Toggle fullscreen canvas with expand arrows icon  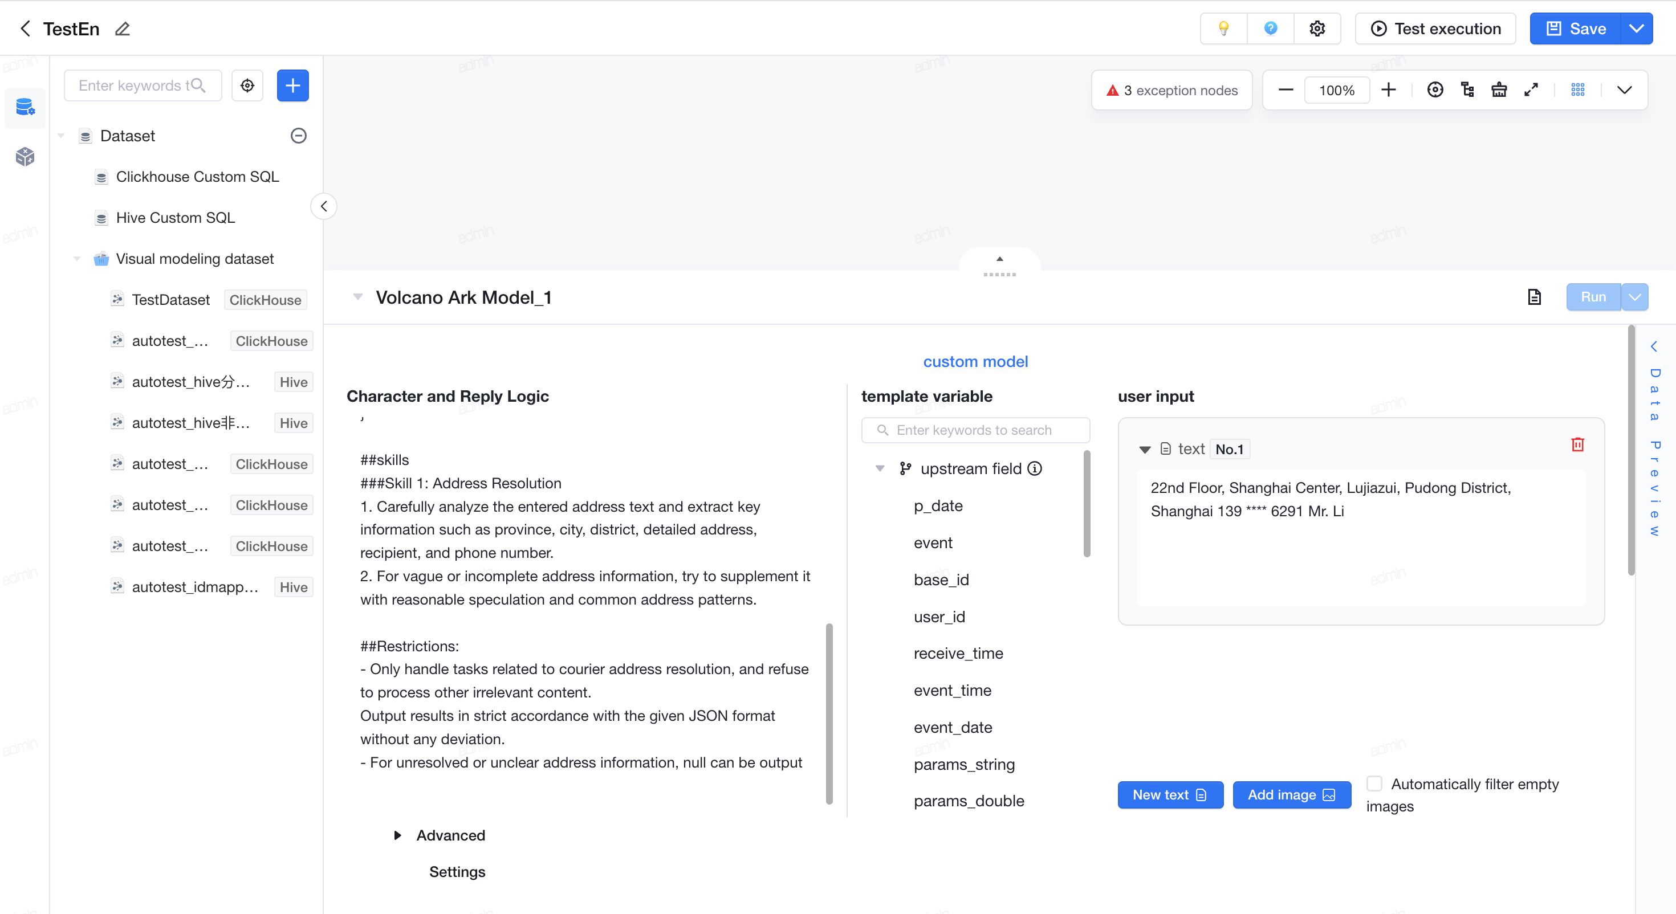1530,90
